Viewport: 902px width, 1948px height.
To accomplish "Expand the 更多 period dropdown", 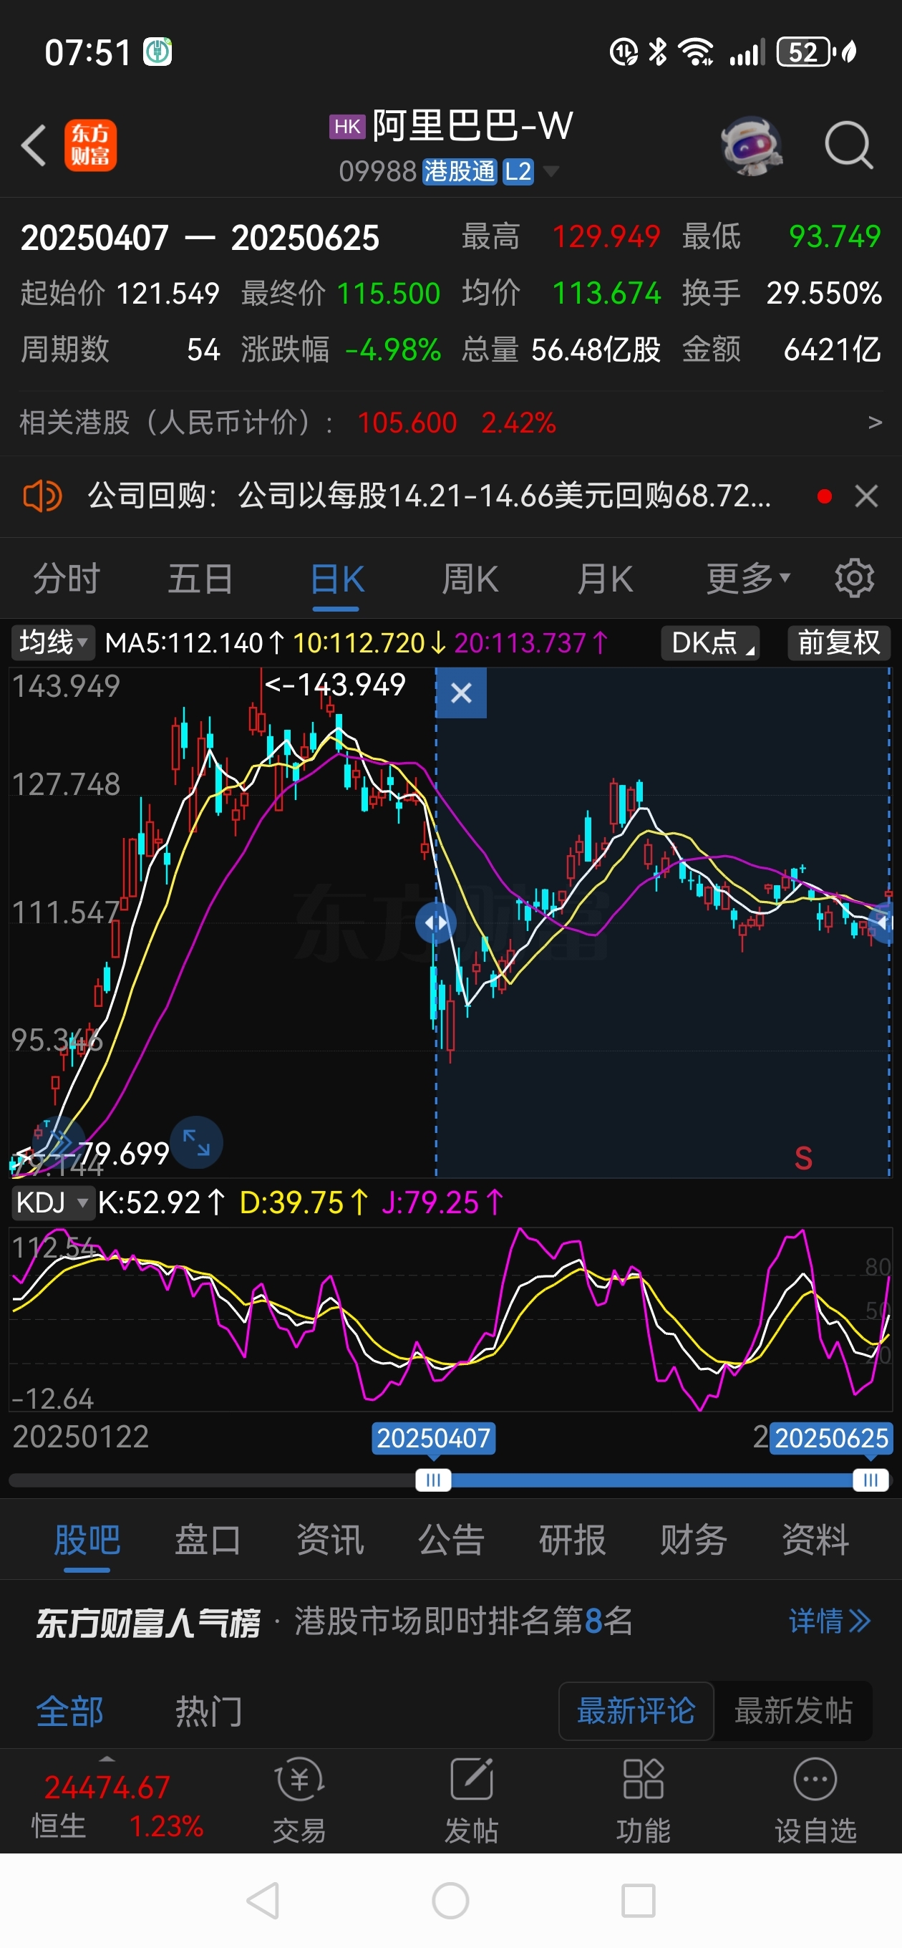I will pyautogui.click(x=748, y=579).
